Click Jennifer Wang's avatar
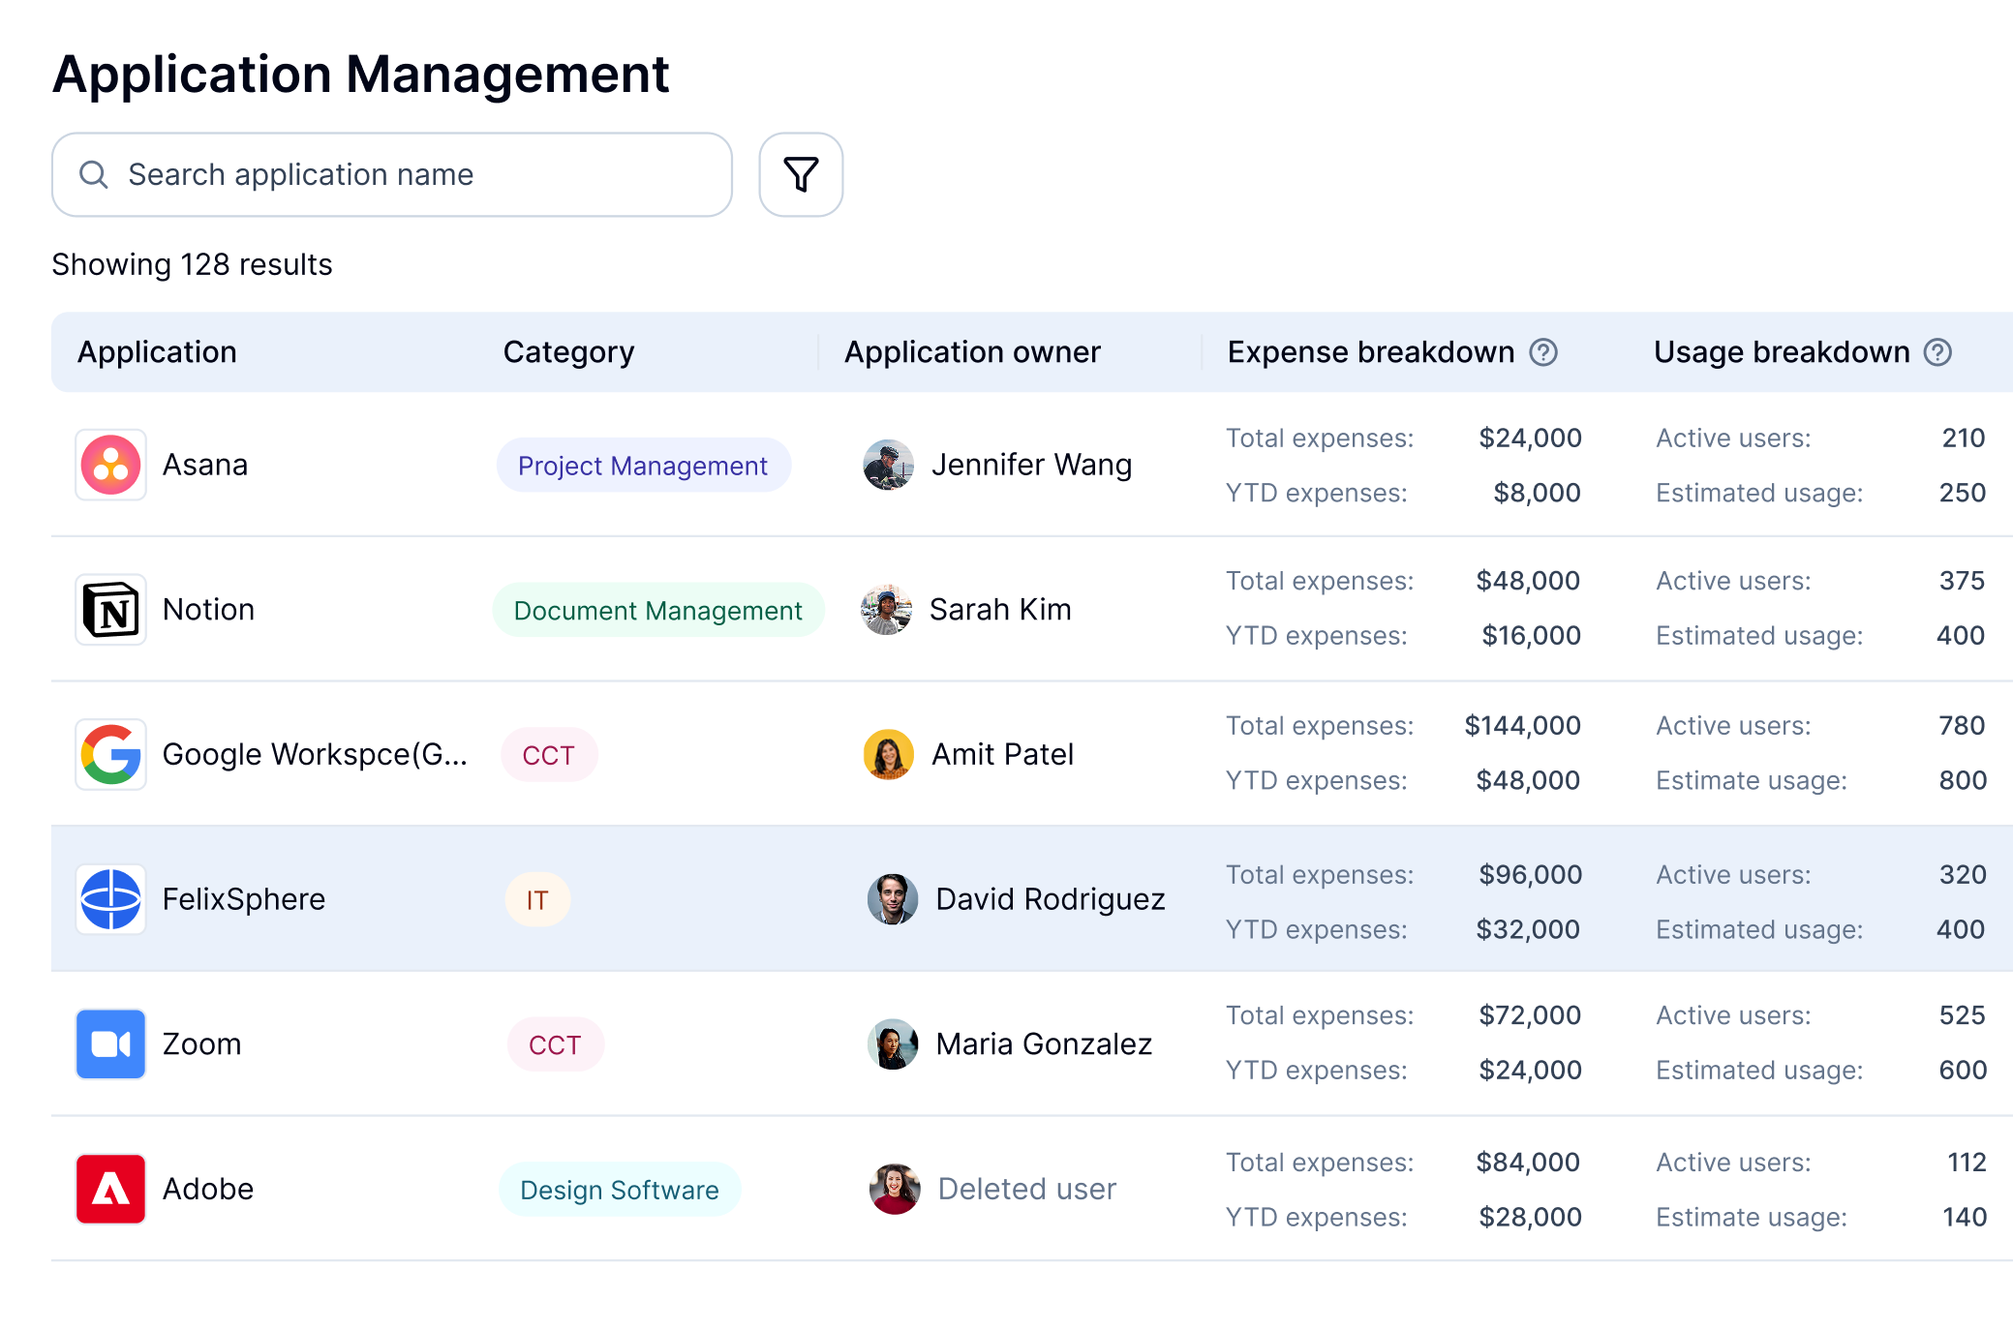2013x1330 pixels. (x=888, y=465)
